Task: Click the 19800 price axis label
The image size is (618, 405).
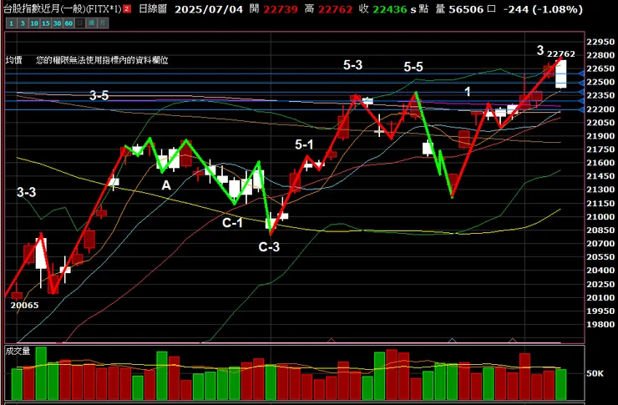Action: pyautogui.click(x=600, y=324)
